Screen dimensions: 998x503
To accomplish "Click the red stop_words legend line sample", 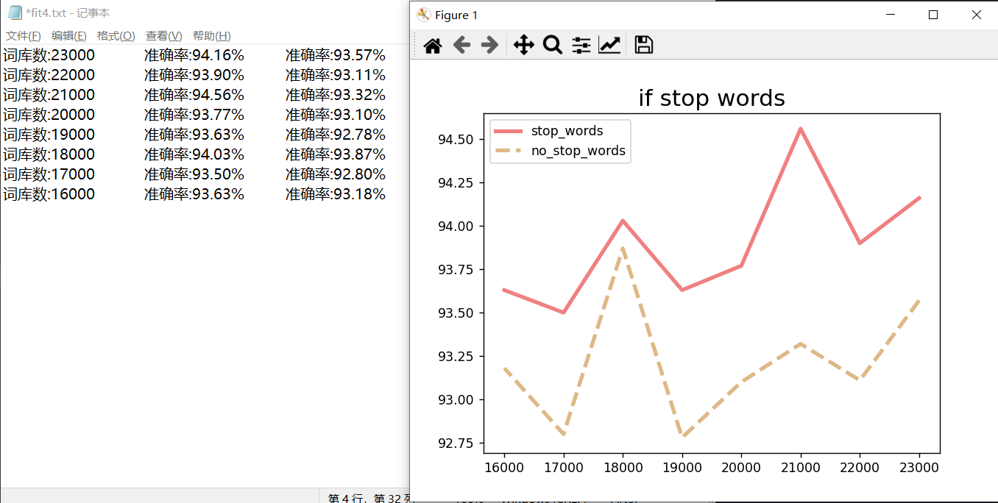I will 509,131.
